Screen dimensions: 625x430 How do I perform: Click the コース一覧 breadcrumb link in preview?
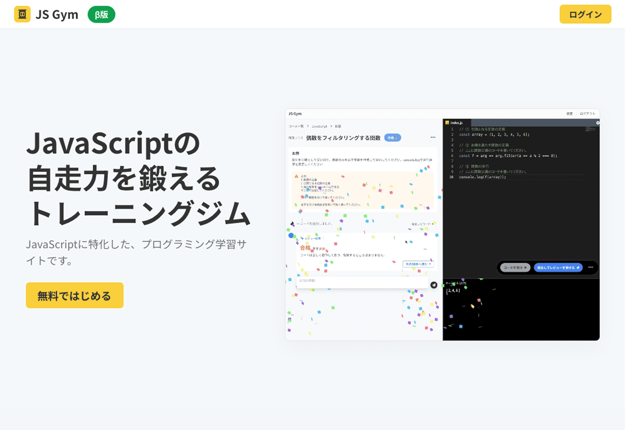tap(296, 126)
